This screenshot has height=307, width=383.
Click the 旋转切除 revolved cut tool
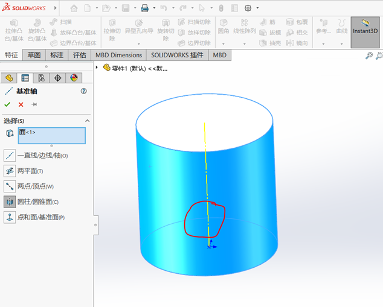166,30
